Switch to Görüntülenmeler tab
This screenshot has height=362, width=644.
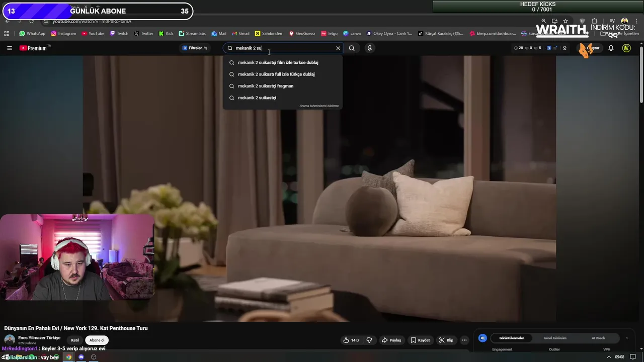coord(511,338)
